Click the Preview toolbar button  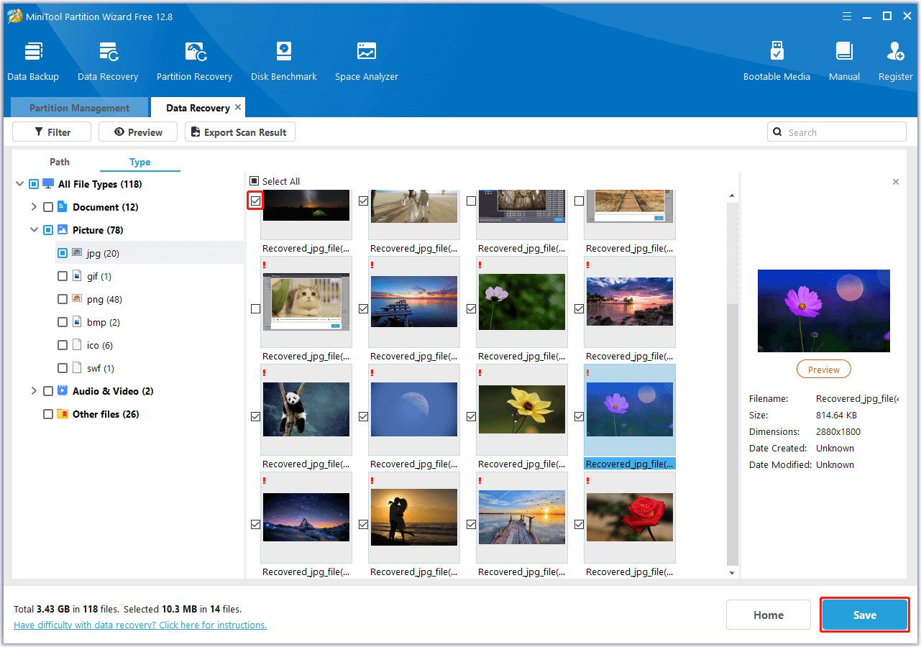click(x=138, y=132)
